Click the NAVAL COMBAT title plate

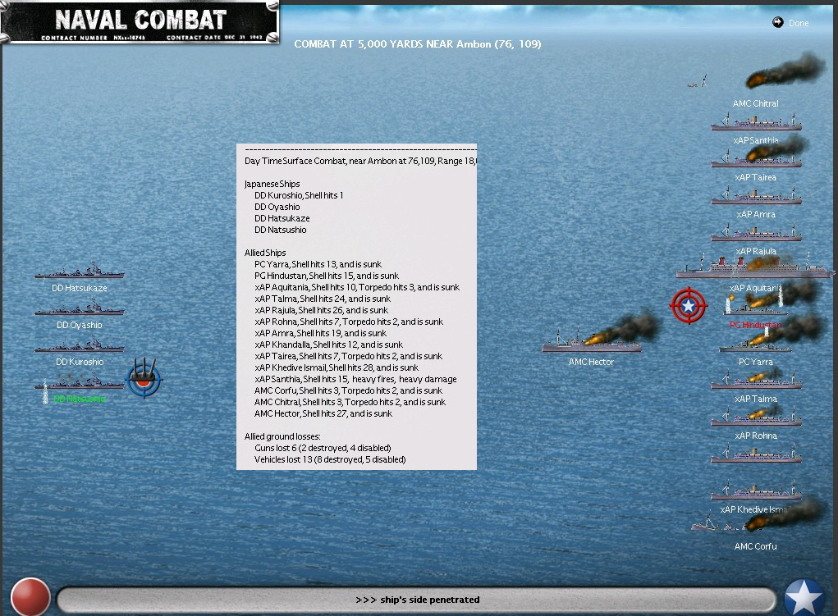click(140, 22)
